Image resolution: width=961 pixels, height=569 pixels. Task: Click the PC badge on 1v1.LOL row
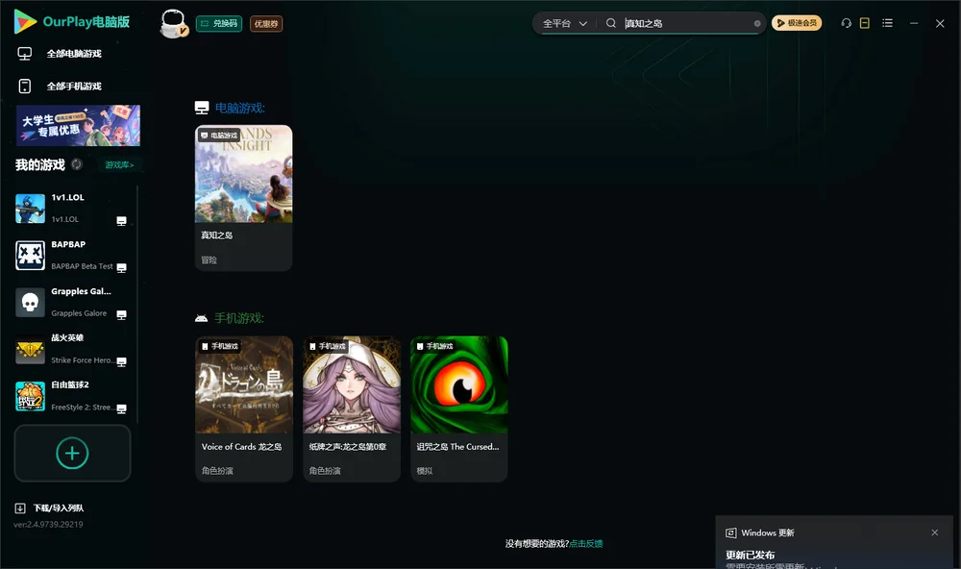121,221
